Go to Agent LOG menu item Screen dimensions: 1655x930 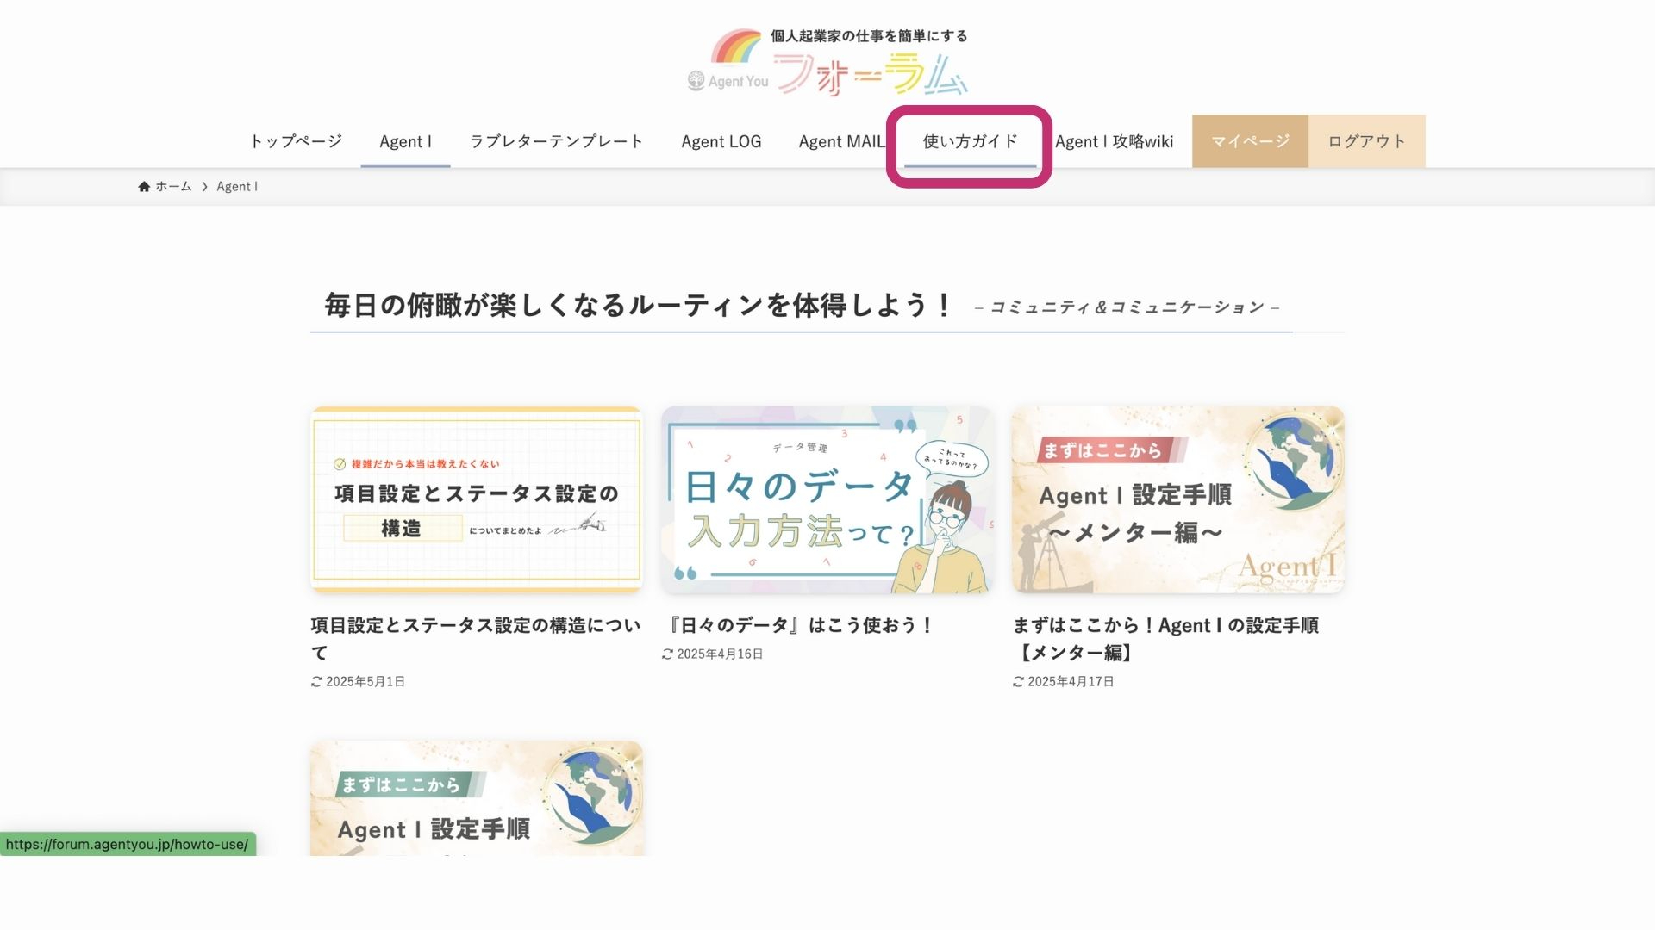[x=721, y=141]
